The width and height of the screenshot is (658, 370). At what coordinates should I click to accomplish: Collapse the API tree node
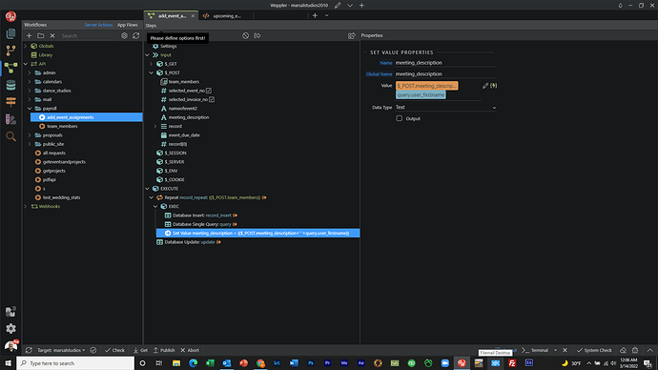tap(26, 64)
